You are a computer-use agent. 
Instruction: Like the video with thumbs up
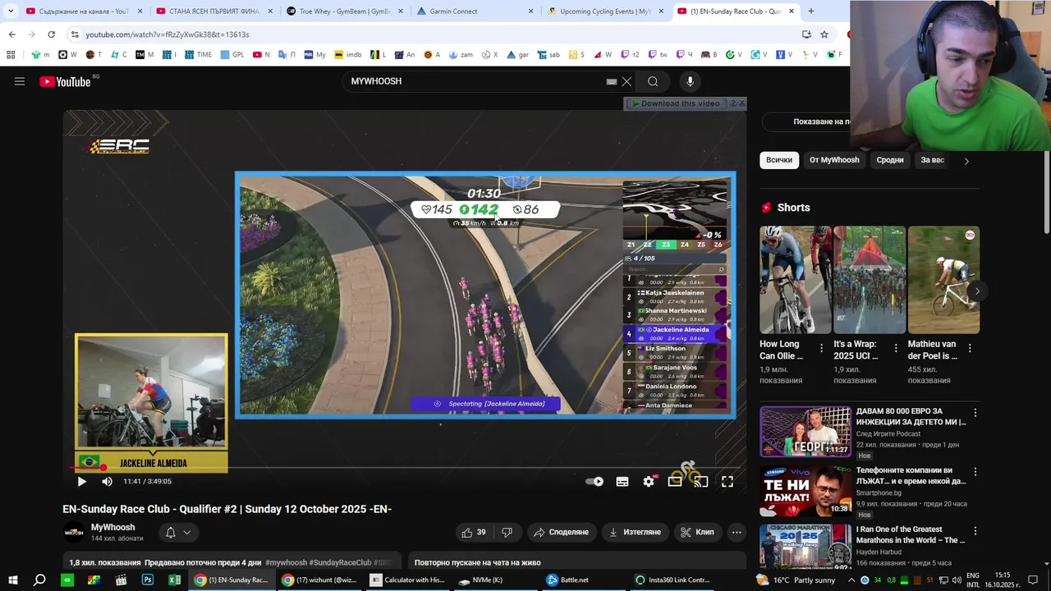tap(474, 532)
